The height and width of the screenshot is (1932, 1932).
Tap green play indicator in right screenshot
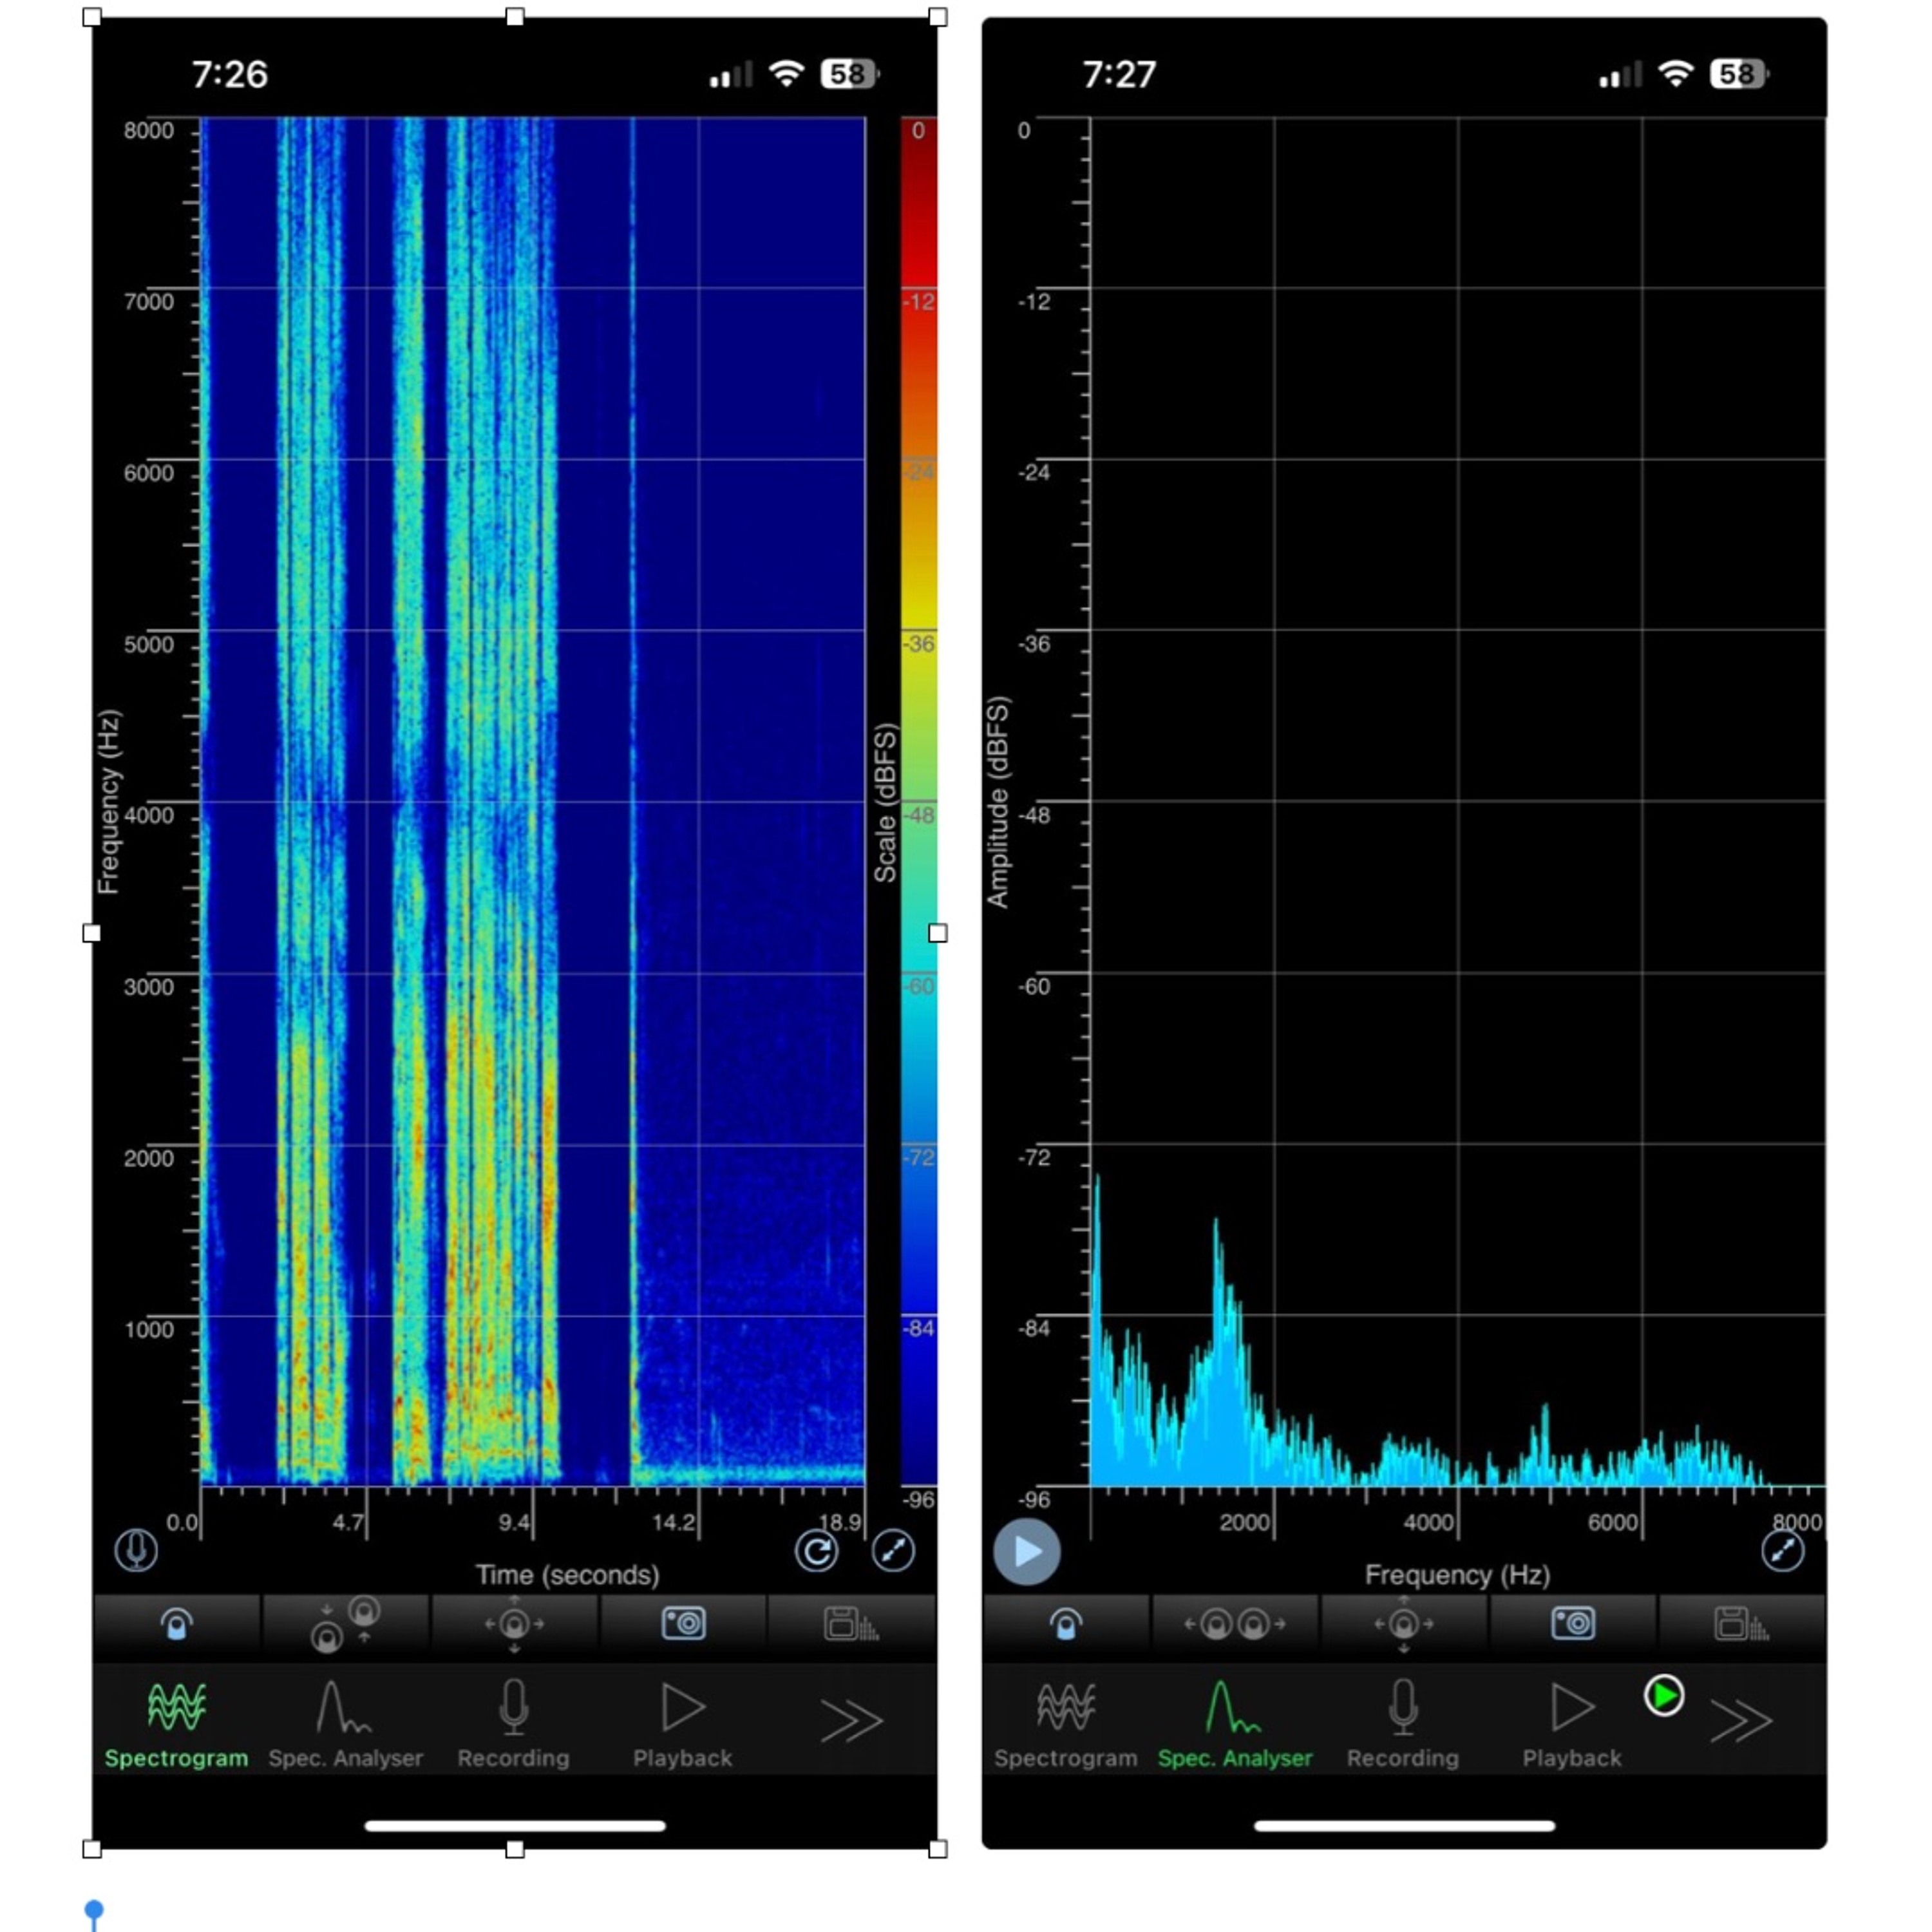(x=1664, y=1695)
